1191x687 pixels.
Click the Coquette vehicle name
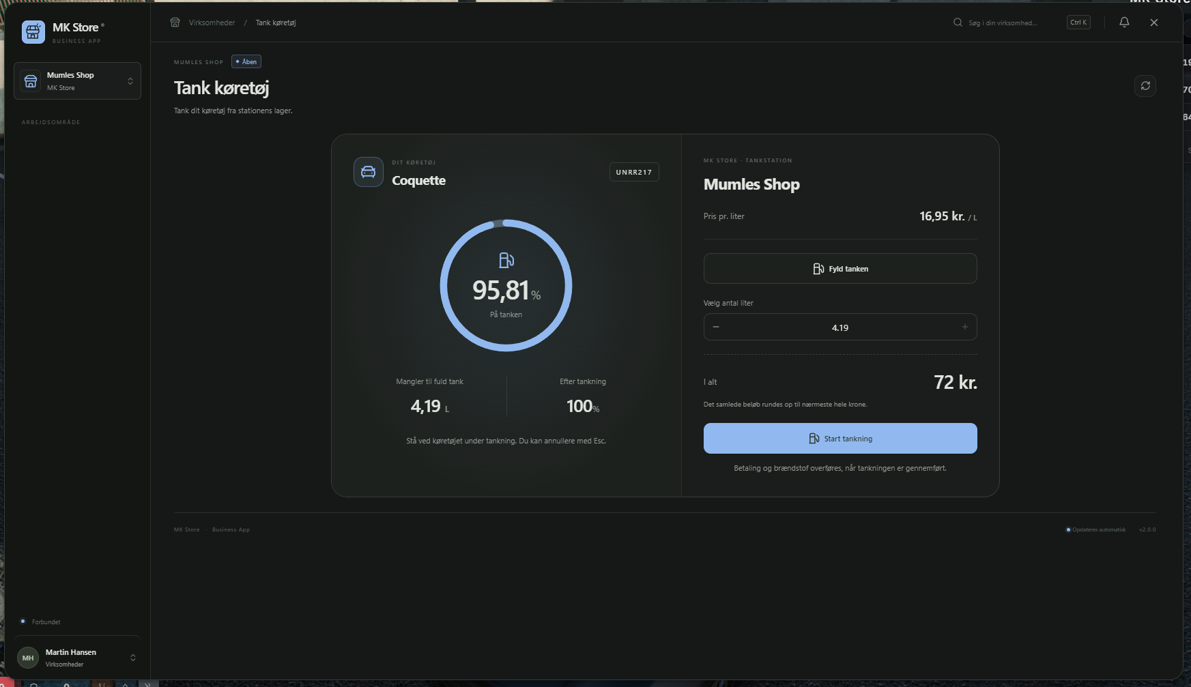pyautogui.click(x=418, y=181)
